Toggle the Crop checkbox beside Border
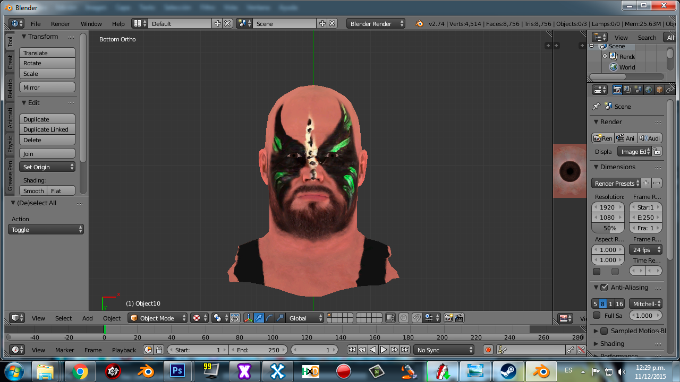 [x=615, y=272]
